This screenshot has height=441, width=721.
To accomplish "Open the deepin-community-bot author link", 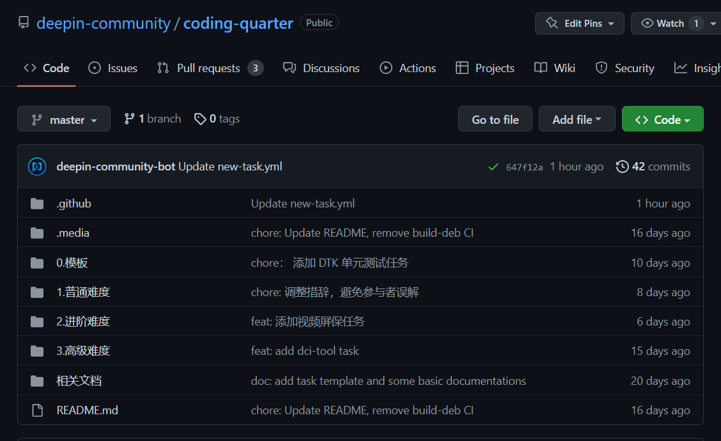I will (116, 167).
